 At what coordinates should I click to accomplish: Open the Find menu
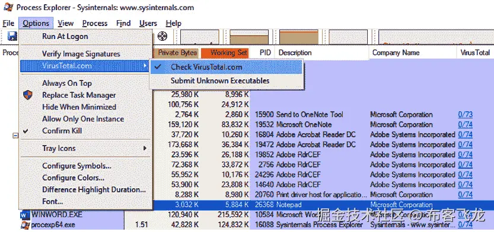point(123,23)
